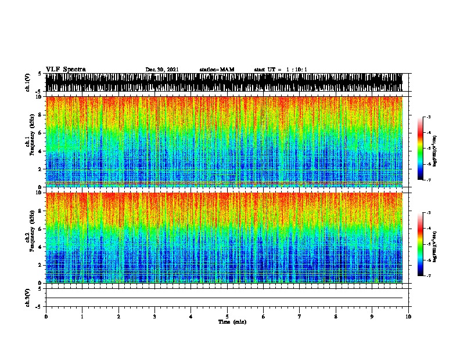Click the time-axis tick label "2"
Image resolution: width=460 pixels, height=355 pixels.
coord(118,317)
